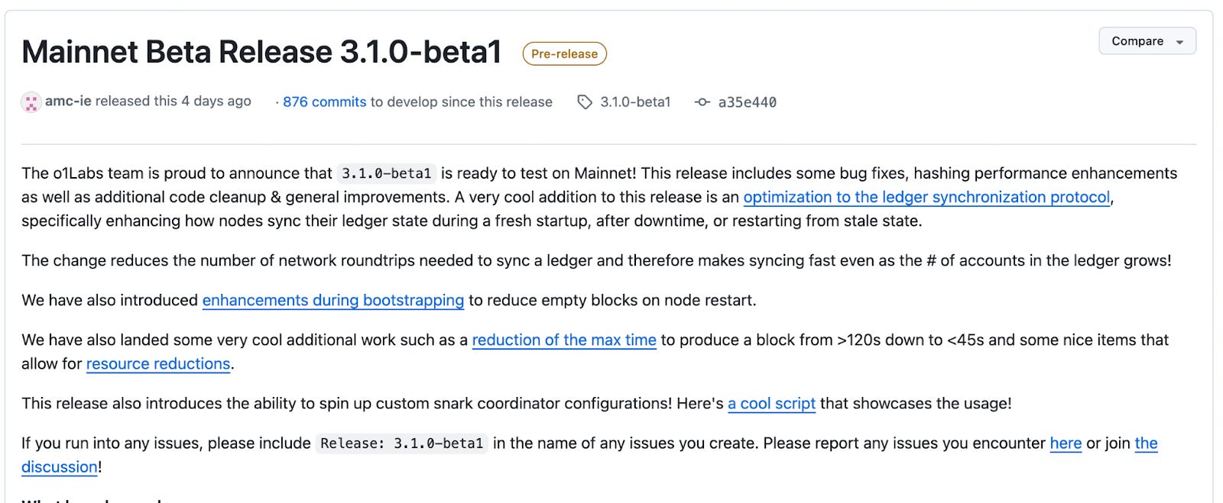Open commit hash a35e440
This screenshot has height=503, width=1223.
click(747, 102)
